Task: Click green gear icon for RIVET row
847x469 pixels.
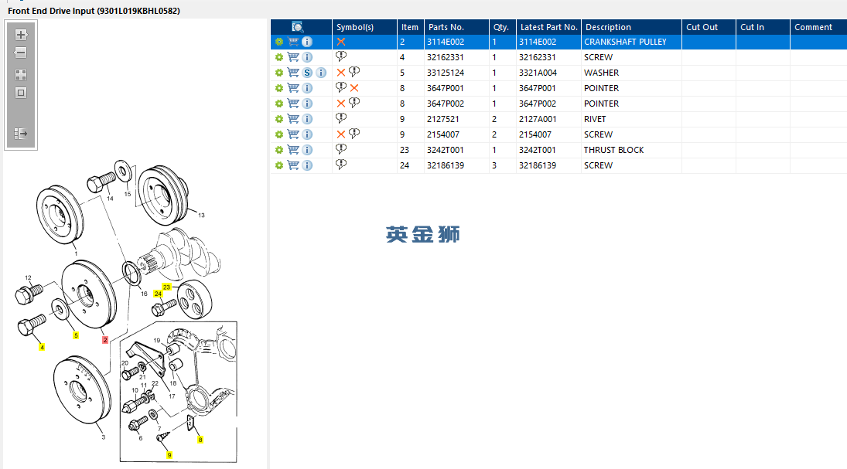Action: coord(278,119)
